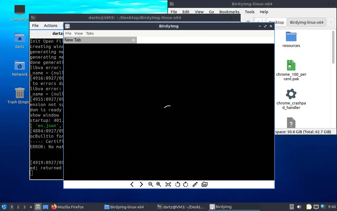This screenshot has width=337, height=211.
Task: Open Actions menu in the terminal window
Action: [51, 26]
